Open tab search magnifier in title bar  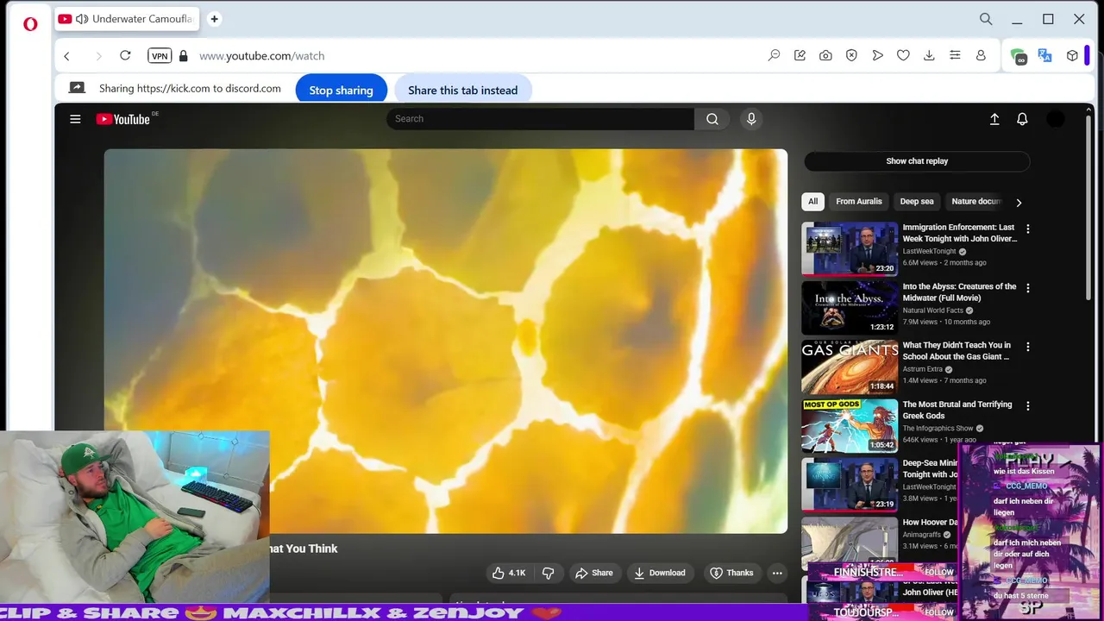click(986, 19)
